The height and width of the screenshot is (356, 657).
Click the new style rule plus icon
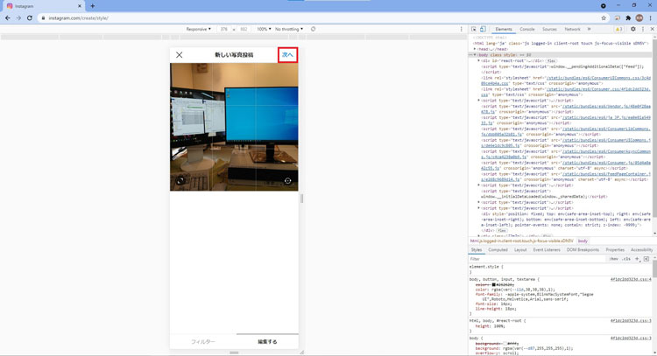[637, 259]
